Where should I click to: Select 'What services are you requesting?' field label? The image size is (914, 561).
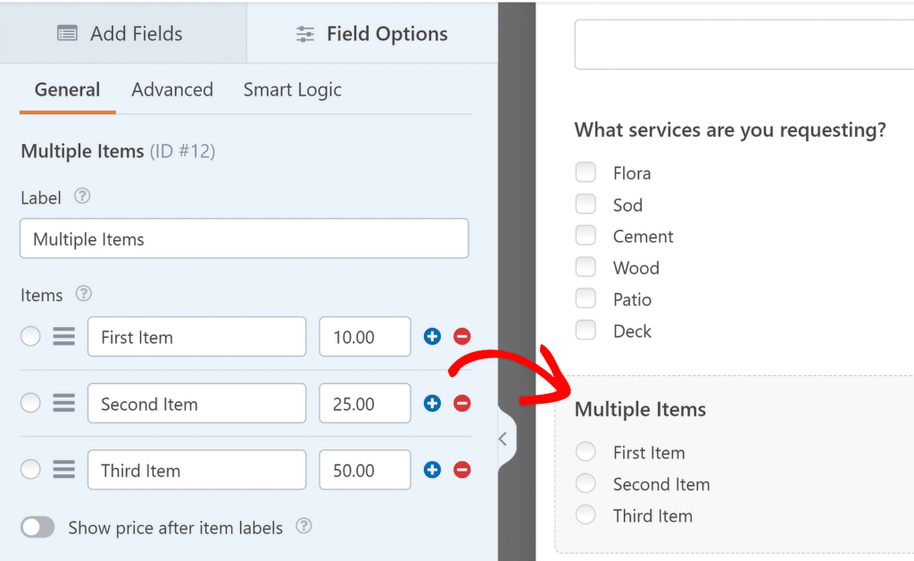point(730,130)
